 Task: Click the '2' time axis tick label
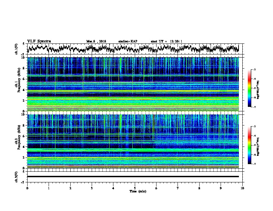tap(70, 188)
